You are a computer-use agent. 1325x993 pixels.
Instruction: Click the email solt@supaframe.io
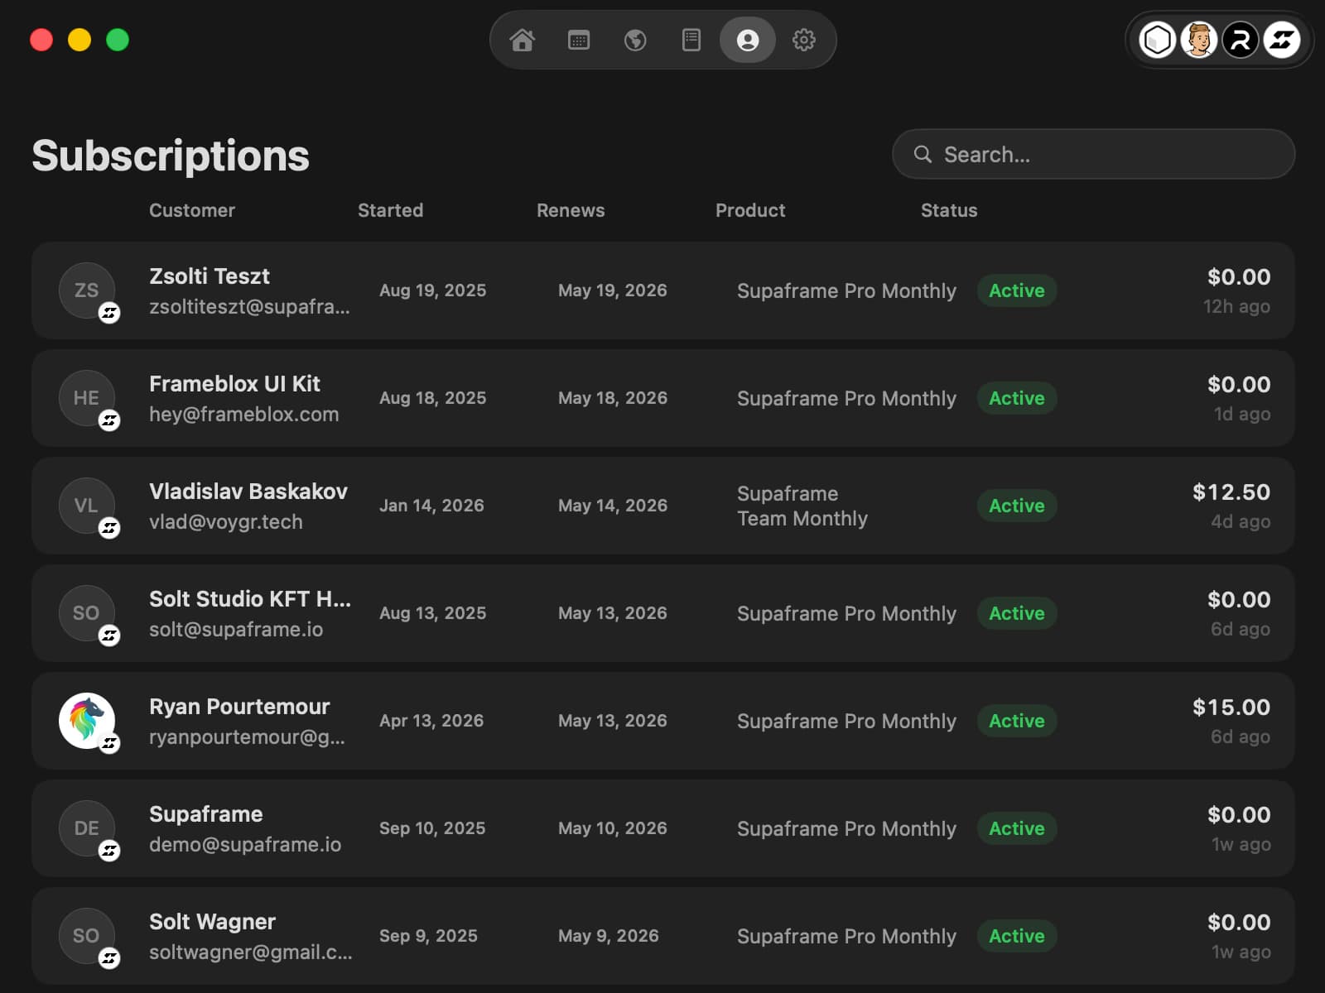tap(236, 630)
